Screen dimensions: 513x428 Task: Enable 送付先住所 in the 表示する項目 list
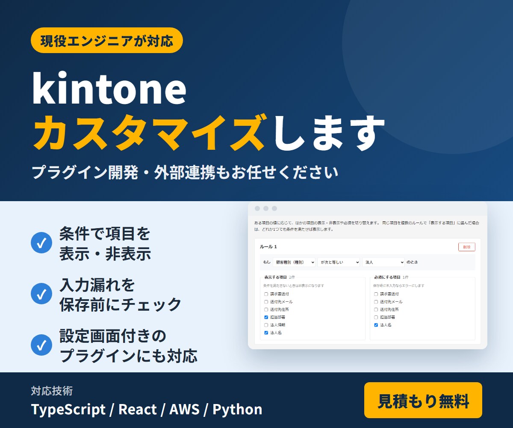(x=266, y=309)
